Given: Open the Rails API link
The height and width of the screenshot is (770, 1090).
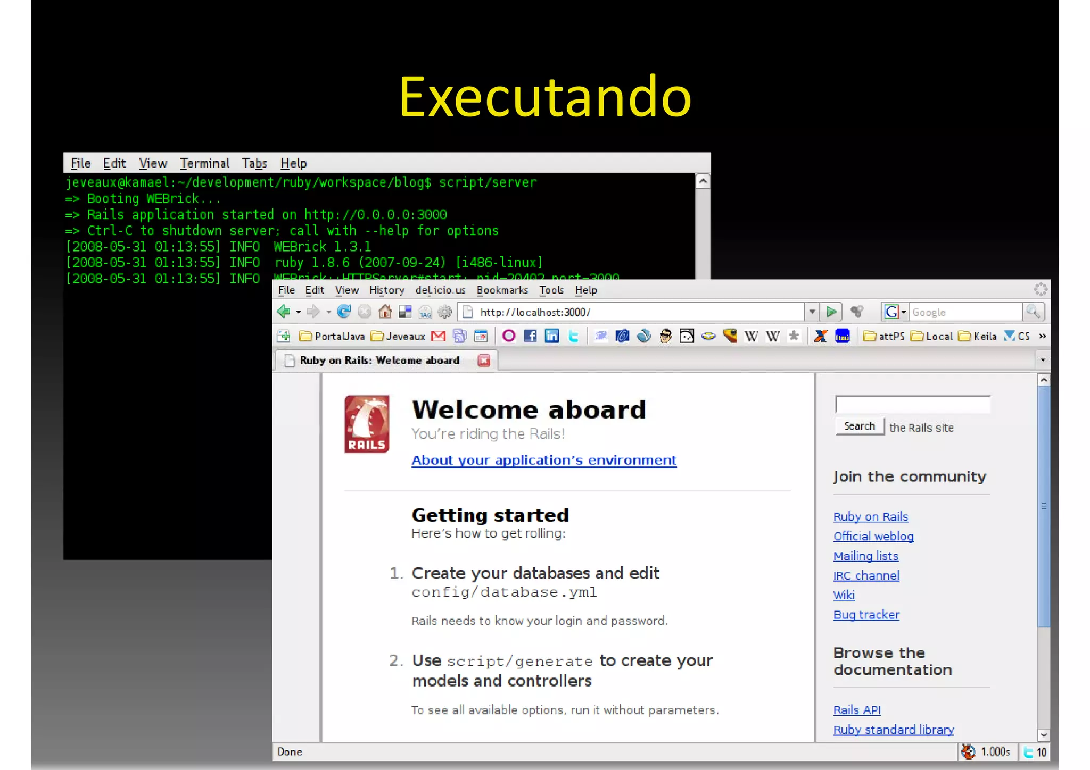Looking at the screenshot, I should (857, 710).
